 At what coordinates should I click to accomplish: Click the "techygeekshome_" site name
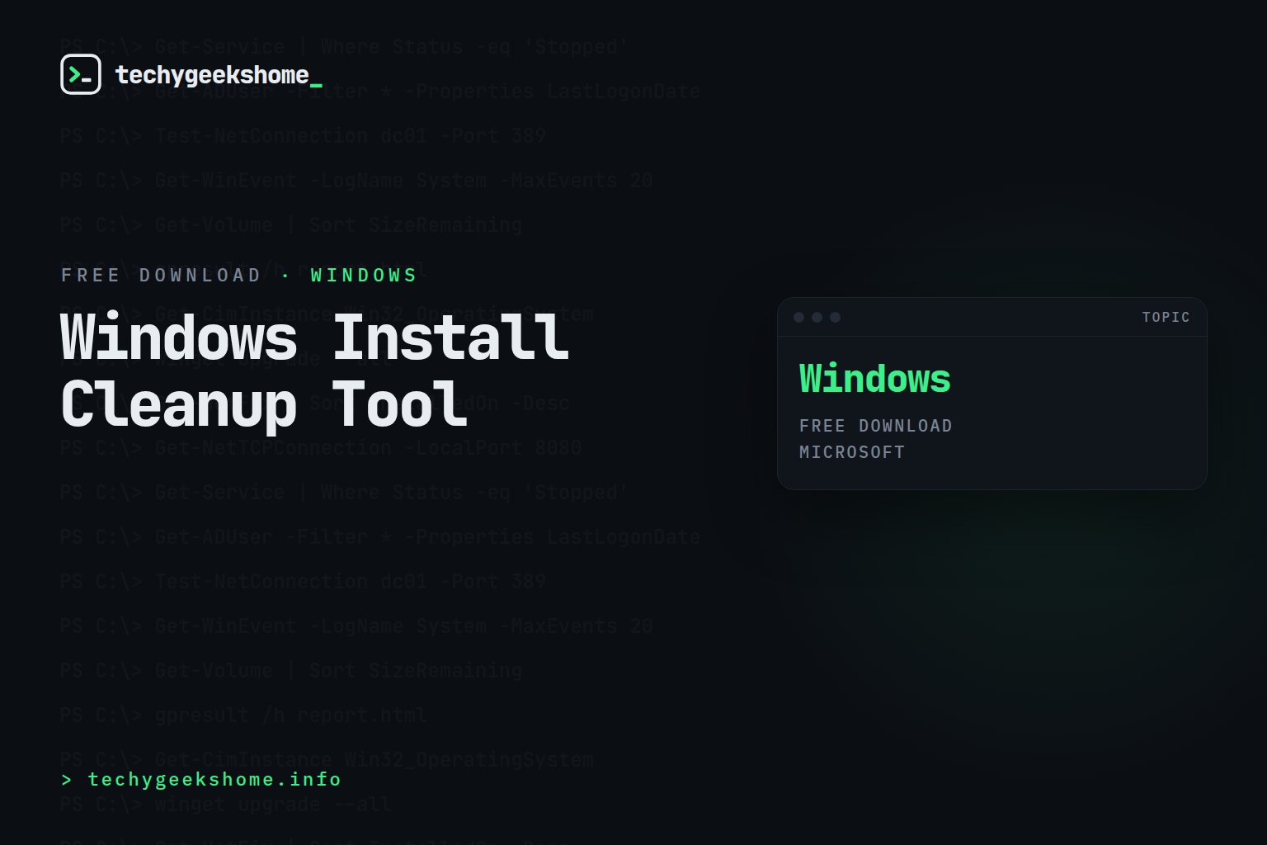(x=219, y=75)
